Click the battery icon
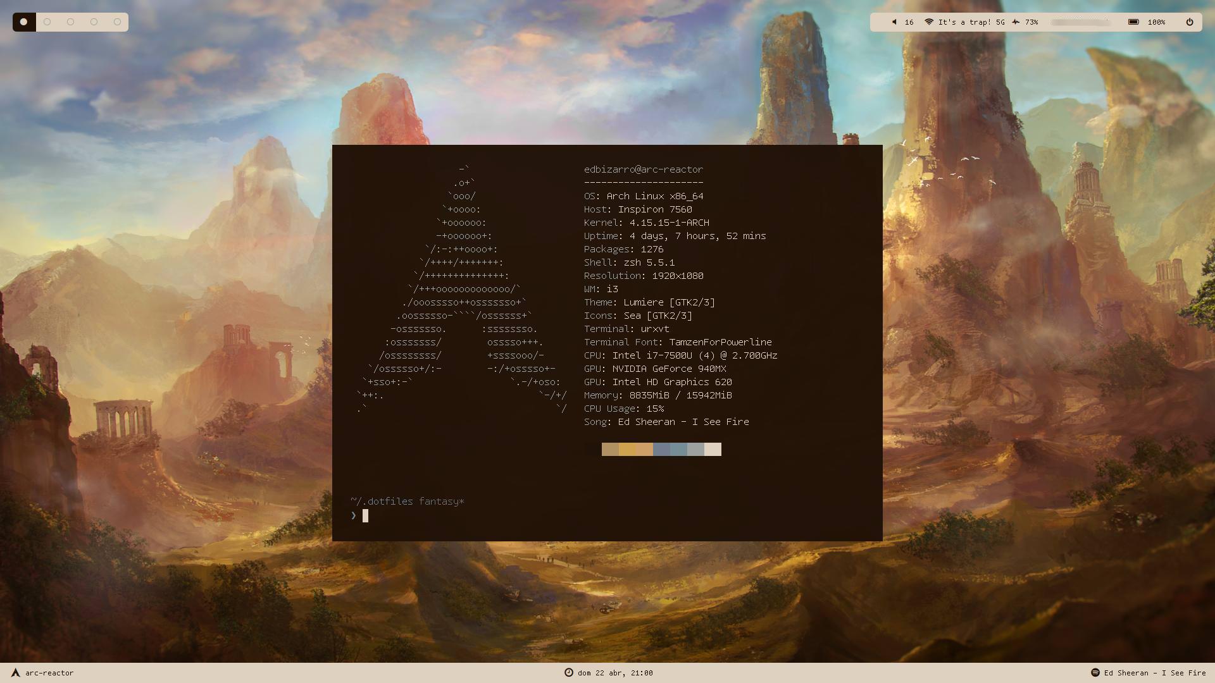1215x683 pixels. point(1133,22)
